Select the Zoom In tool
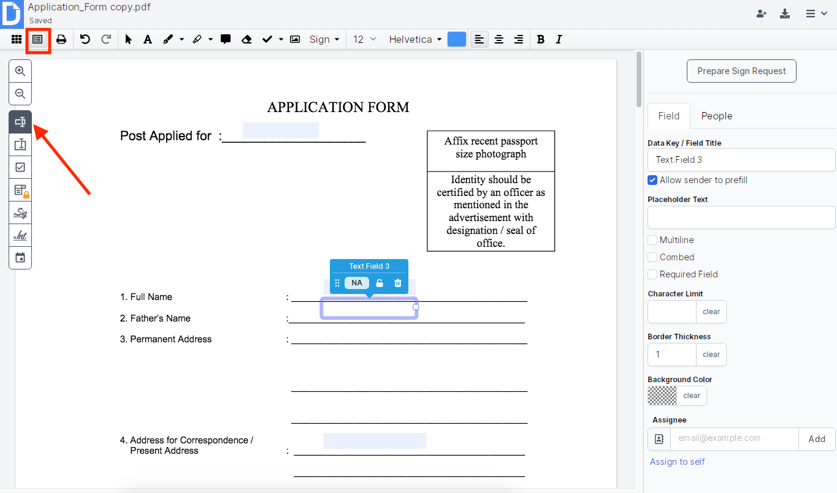Screen dimensions: 837x493 click(x=20, y=70)
